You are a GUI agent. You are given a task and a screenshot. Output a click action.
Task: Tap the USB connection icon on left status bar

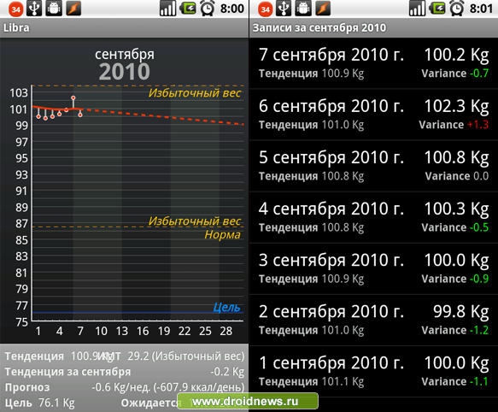(x=34, y=9)
